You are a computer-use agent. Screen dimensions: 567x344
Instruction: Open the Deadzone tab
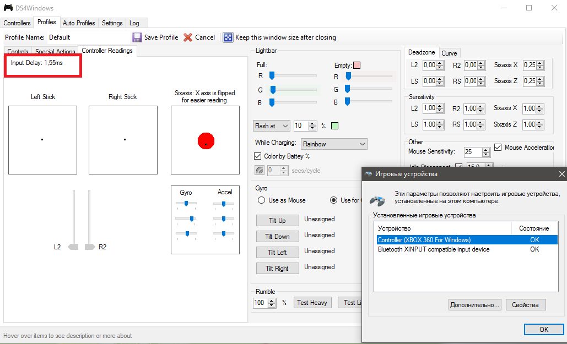422,52
